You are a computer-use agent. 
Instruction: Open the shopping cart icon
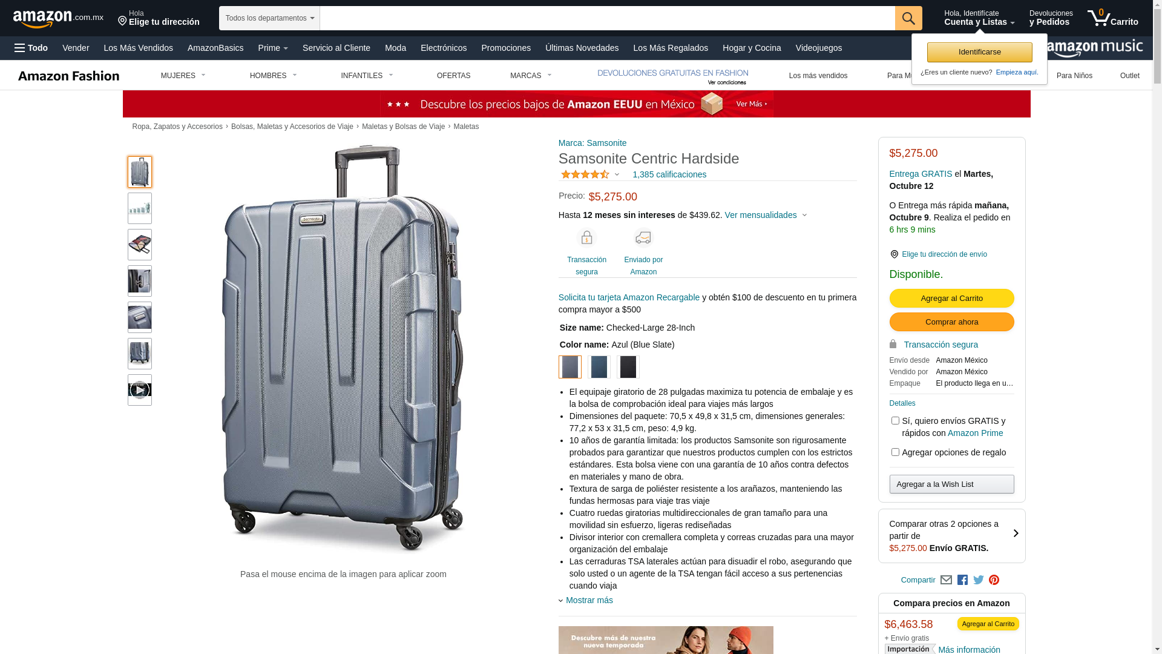[1112, 18]
